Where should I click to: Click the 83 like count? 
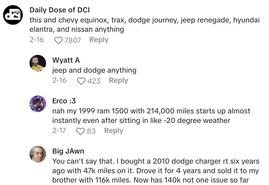click(x=91, y=131)
